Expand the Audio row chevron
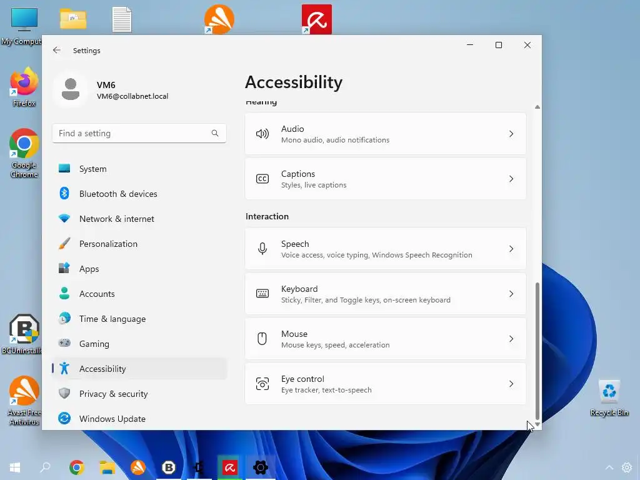The image size is (640, 480). 511,134
